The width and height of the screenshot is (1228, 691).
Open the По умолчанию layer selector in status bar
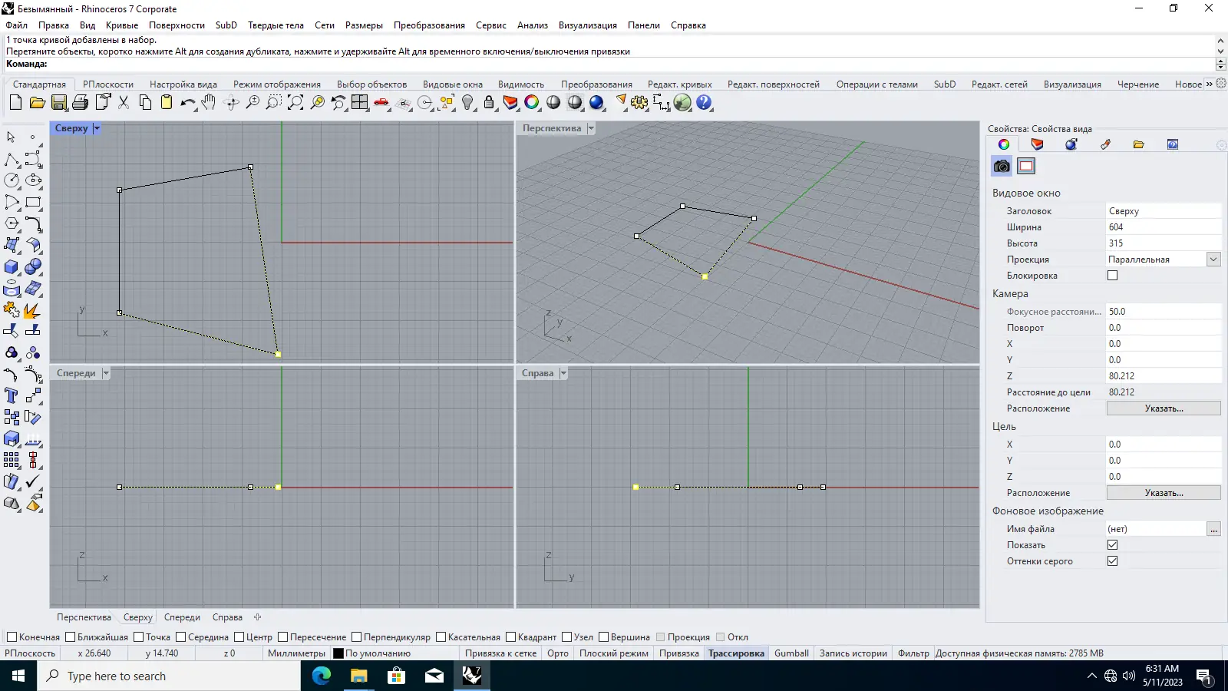click(378, 653)
